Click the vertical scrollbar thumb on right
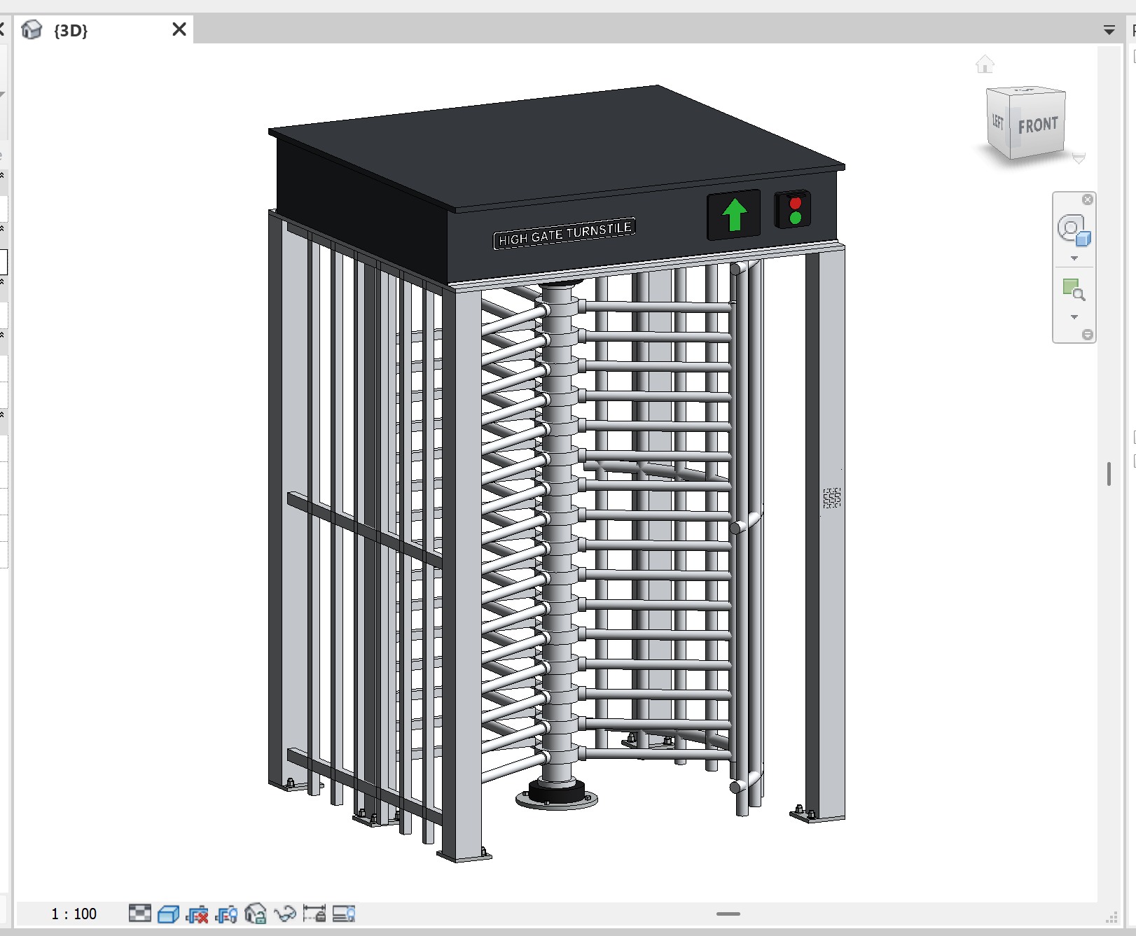This screenshot has width=1136, height=936. [x=1109, y=474]
